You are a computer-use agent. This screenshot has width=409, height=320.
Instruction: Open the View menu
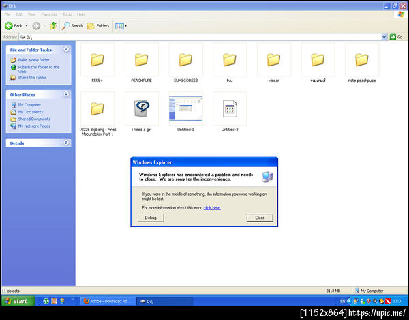point(32,14)
